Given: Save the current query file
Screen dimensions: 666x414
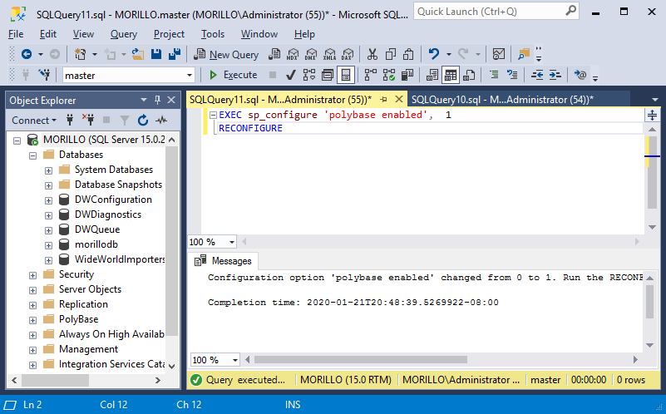Looking at the screenshot, I should pyautogui.click(x=156, y=54).
